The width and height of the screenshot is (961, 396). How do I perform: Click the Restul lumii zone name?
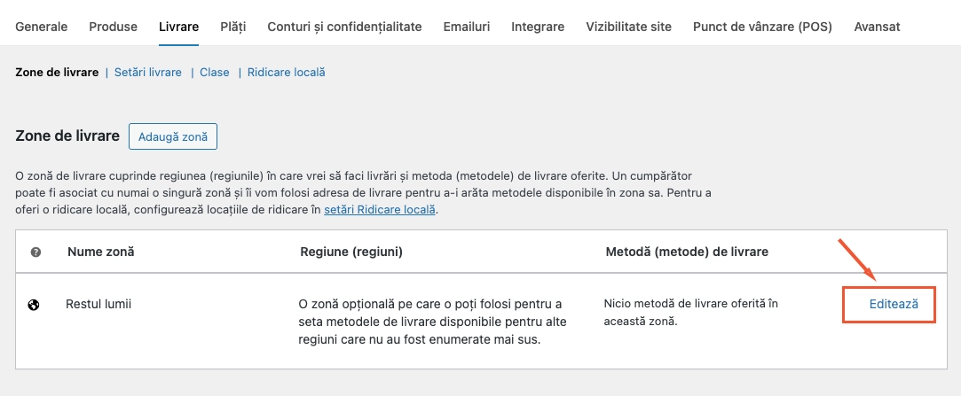pyautogui.click(x=98, y=304)
